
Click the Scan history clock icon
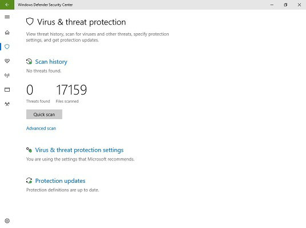29,62
